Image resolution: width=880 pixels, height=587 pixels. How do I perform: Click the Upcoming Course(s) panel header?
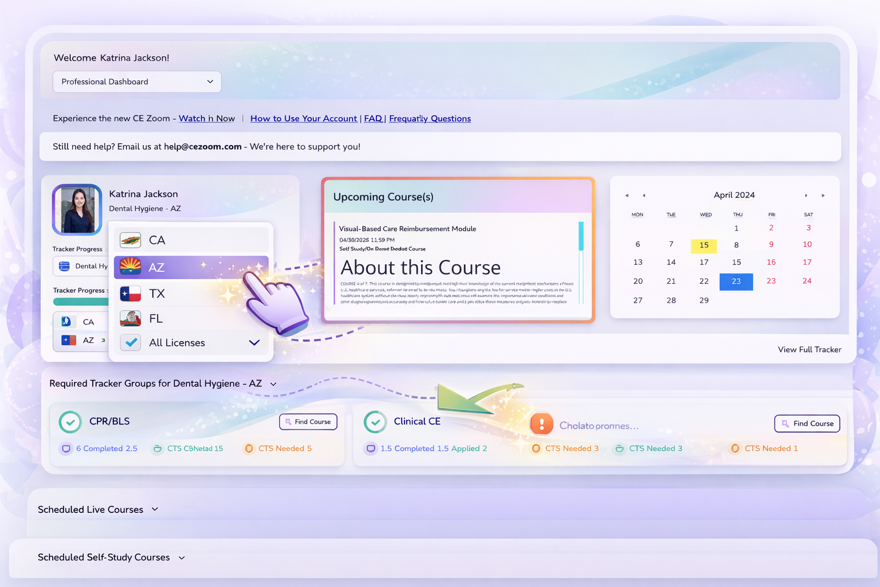(458, 197)
